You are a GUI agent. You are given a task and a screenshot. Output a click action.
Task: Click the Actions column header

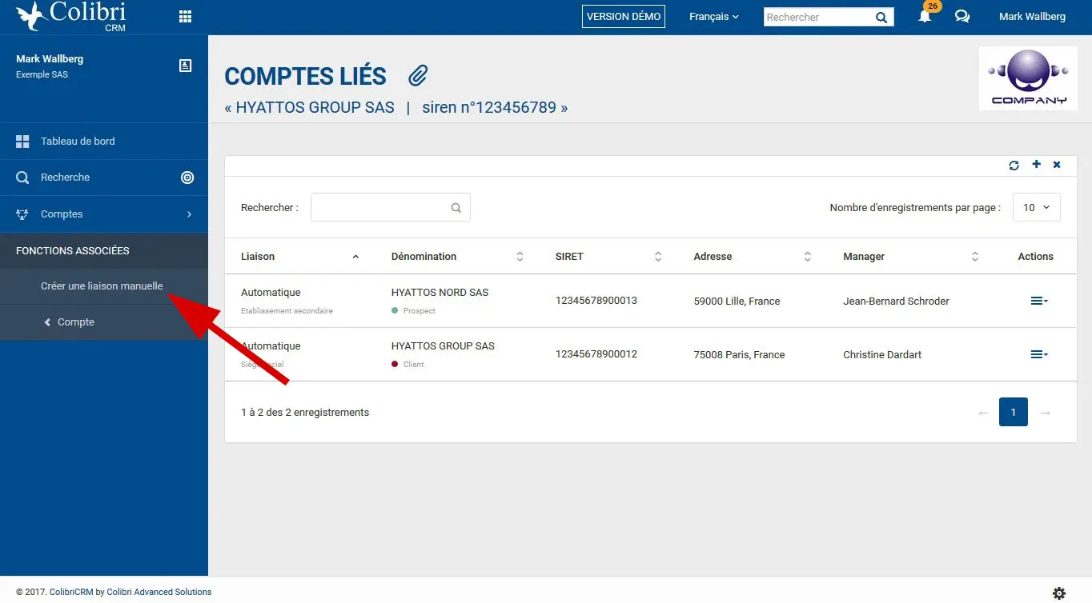pyautogui.click(x=1035, y=257)
